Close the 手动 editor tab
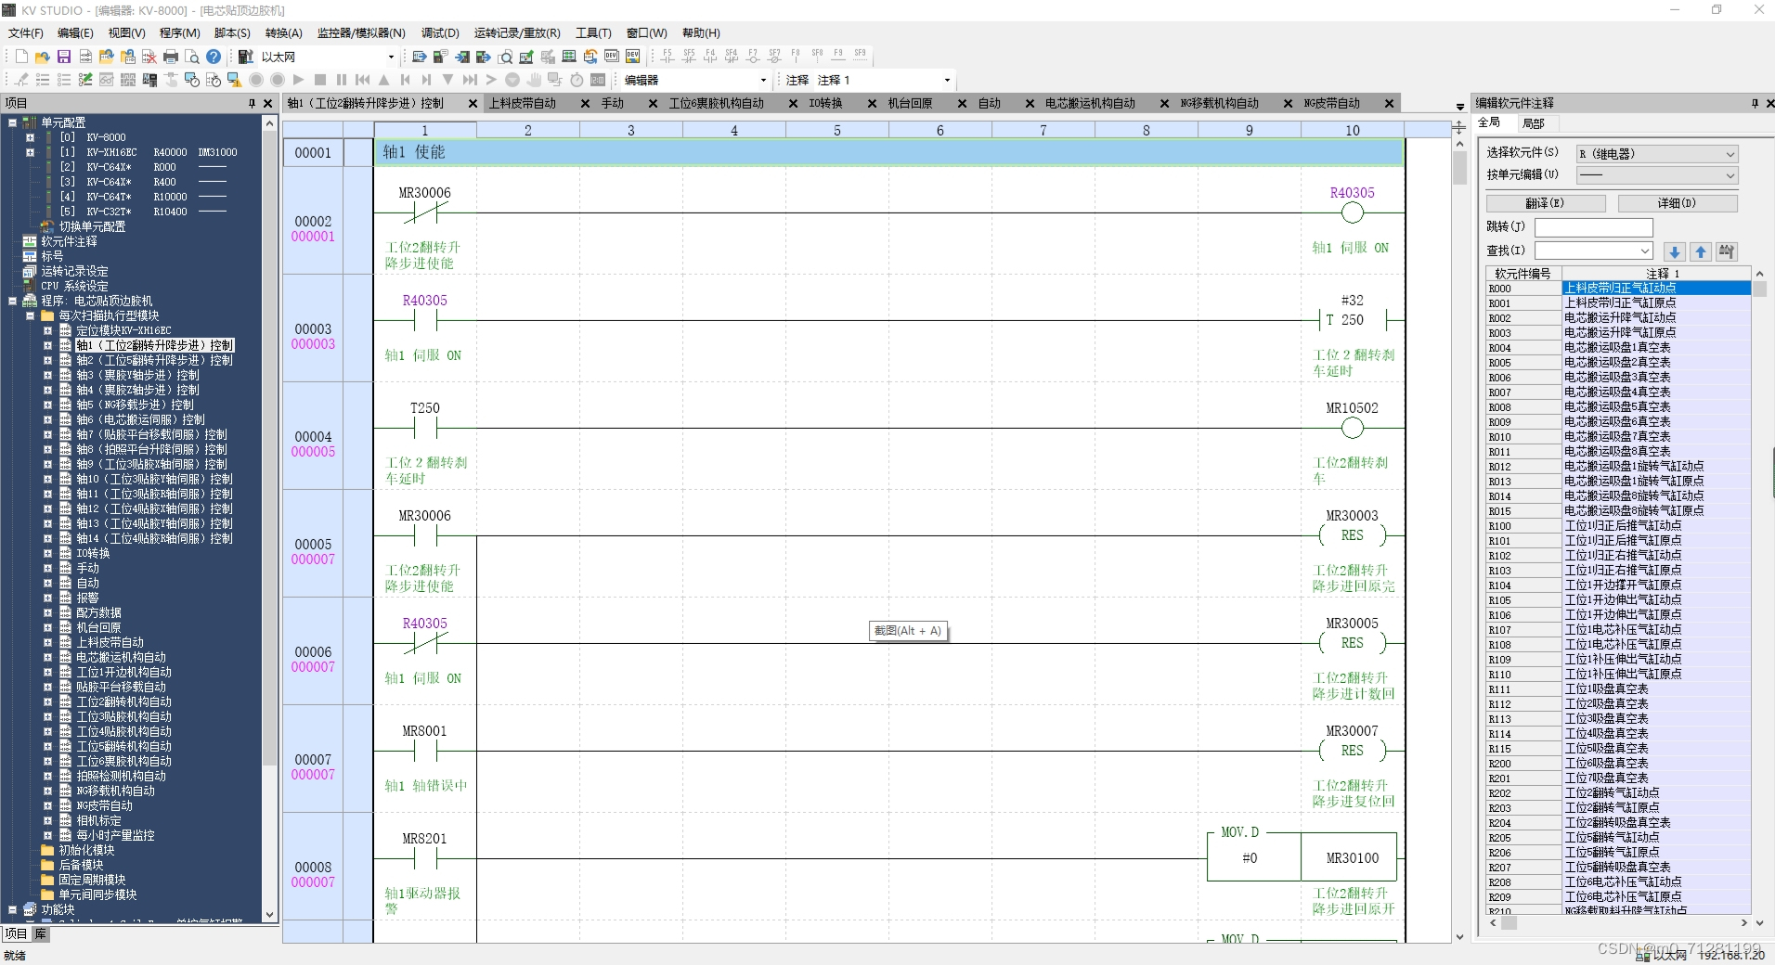The width and height of the screenshot is (1775, 965). tap(653, 103)
